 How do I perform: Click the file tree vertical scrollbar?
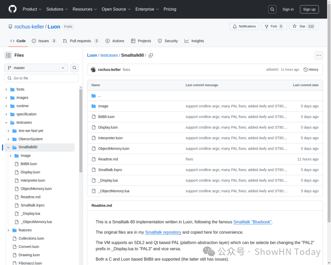[x=81, y=131]
